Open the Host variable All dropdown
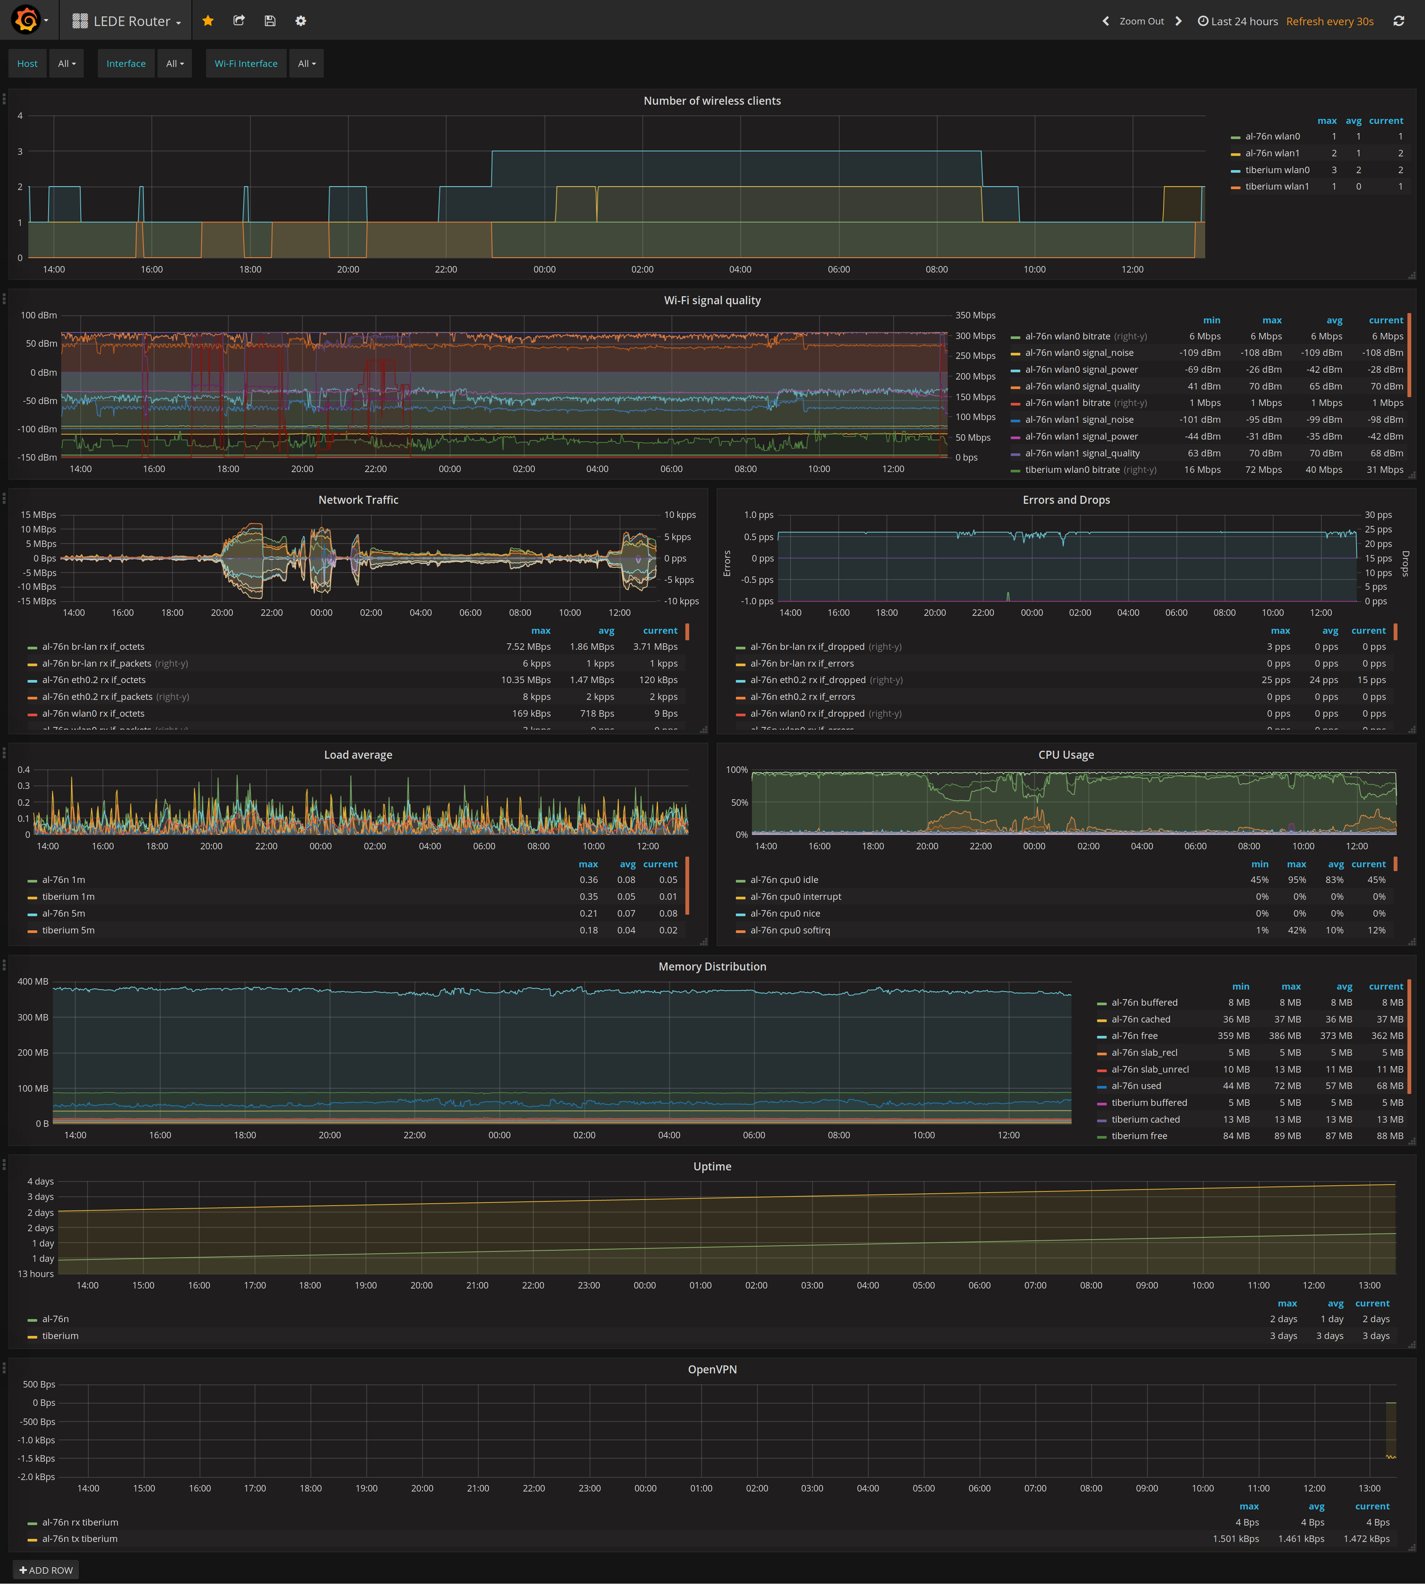Viewport: 1425px width, 1584px height. click(x=67, y=63)
